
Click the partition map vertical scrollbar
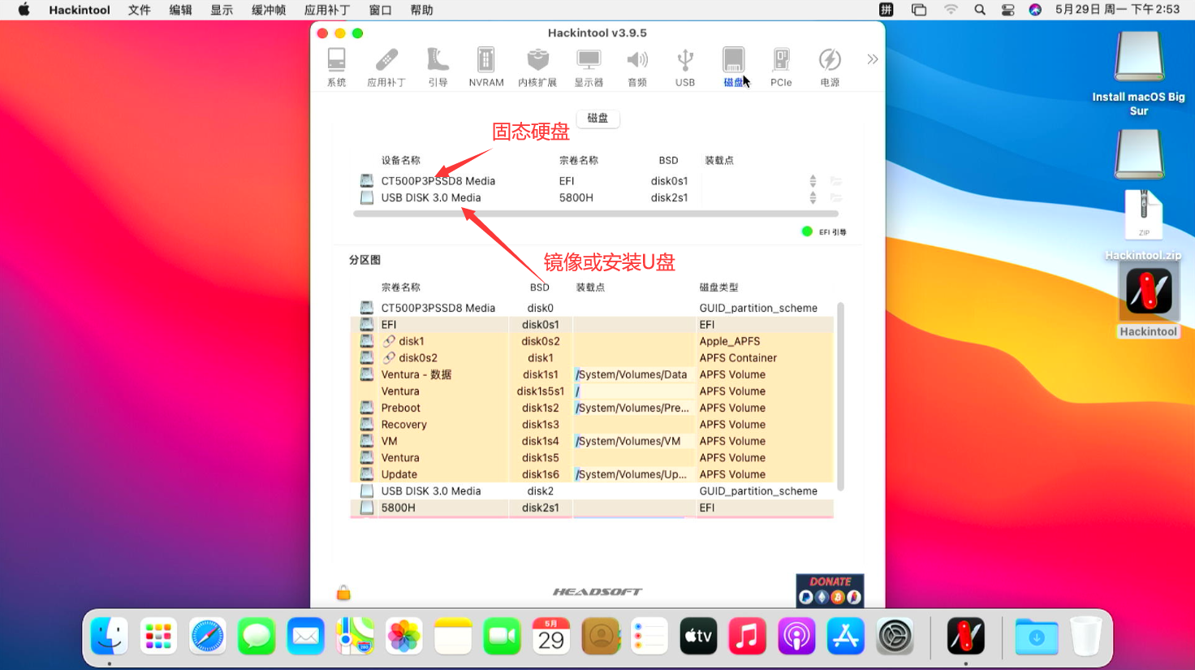[840, 396]
